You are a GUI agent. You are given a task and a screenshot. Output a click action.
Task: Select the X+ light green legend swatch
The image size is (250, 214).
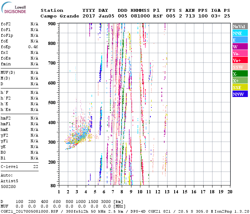[x=240, y=81]
